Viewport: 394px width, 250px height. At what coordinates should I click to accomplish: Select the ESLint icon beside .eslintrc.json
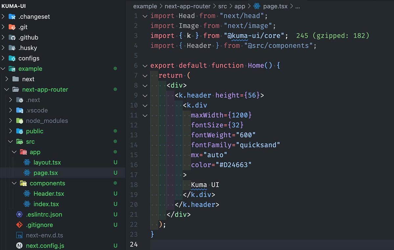coord(19,214)
